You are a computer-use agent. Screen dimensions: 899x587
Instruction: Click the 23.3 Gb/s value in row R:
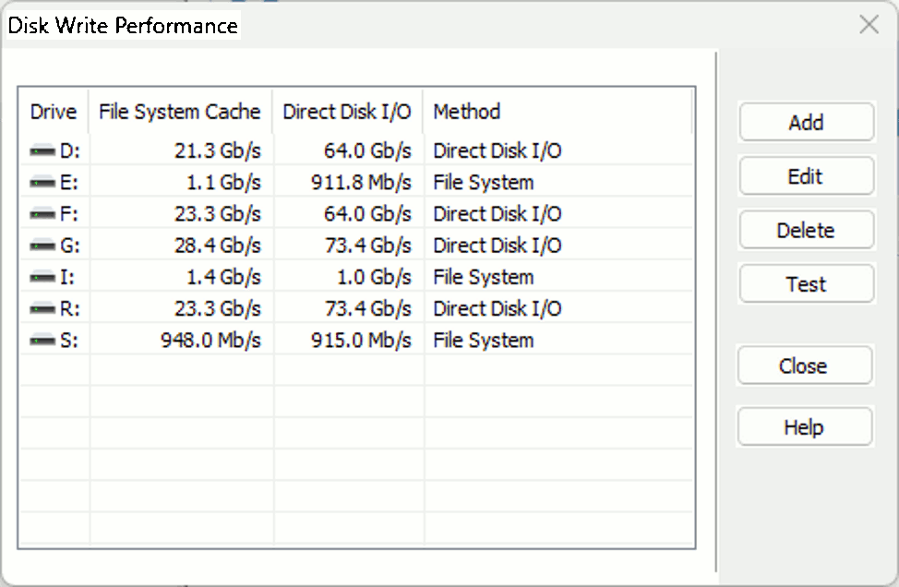217,309
